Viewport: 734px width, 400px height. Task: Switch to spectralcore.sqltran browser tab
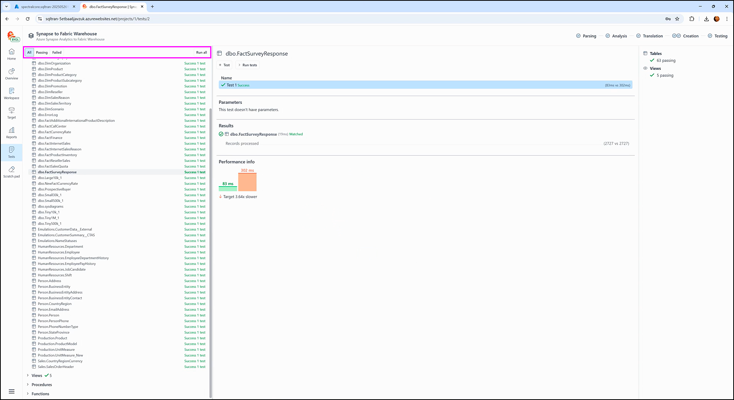point(44,6)
